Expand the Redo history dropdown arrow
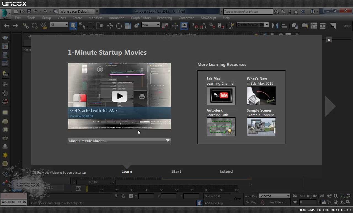Image resolution: width=353 pixels, height=213 pixels. [50, 12]
